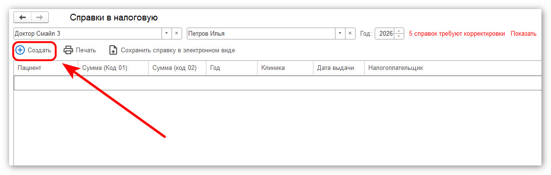Click Сохранить справку в электронном виде label
The width and height of the screenshot is (551, 175).
click(x=178, y=50)
